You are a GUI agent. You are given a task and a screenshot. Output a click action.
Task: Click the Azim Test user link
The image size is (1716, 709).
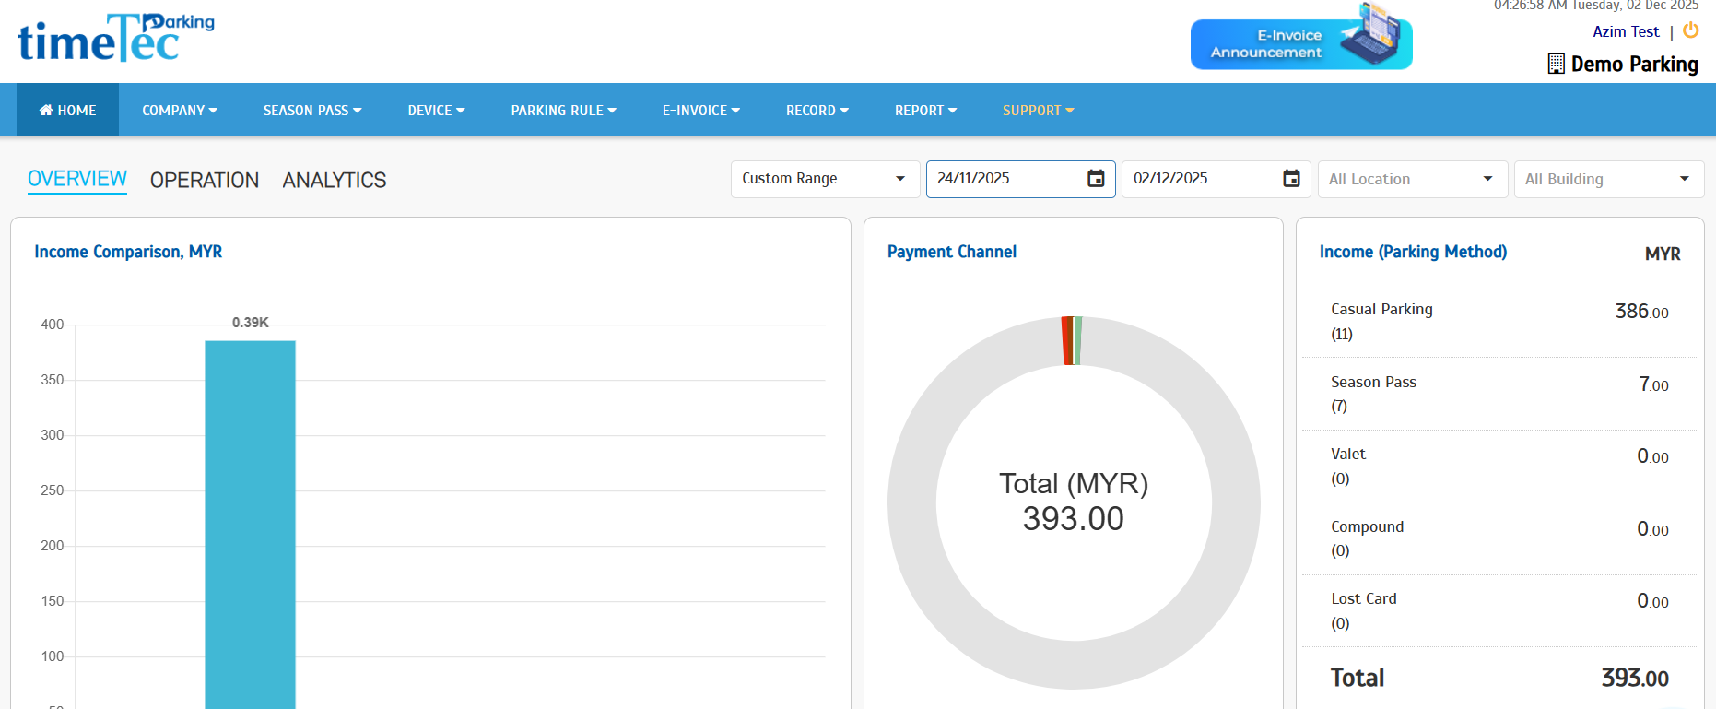pos(1625,31)
